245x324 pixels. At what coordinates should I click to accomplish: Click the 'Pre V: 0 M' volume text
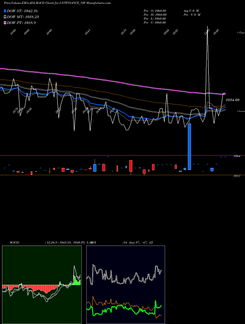click(x=192, y=15)
